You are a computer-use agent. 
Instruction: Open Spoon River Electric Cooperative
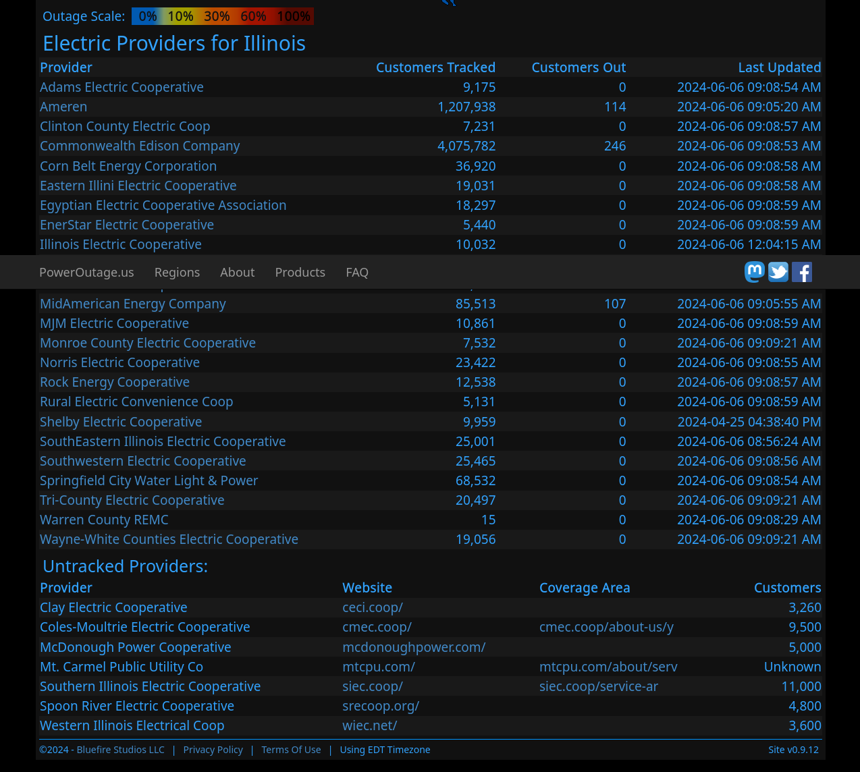click(x=137, y=706)
